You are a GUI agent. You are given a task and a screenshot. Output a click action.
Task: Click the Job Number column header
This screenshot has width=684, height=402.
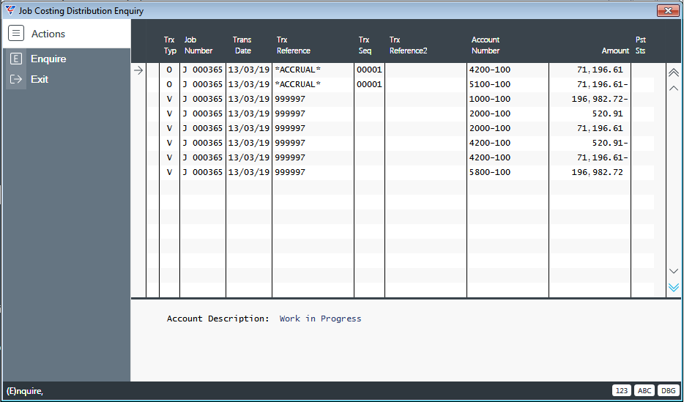198,45
